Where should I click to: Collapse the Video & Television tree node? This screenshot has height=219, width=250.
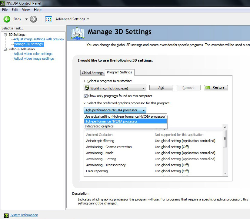[5, 49]
